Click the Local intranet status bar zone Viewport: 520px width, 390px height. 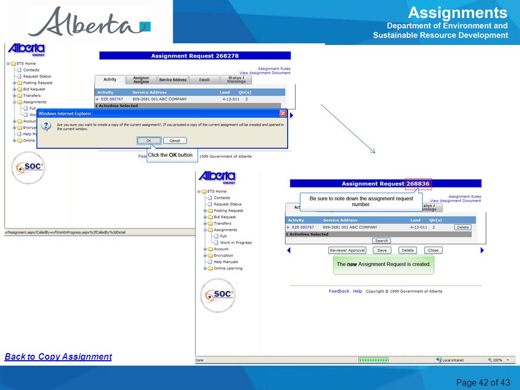pos(450,360)
